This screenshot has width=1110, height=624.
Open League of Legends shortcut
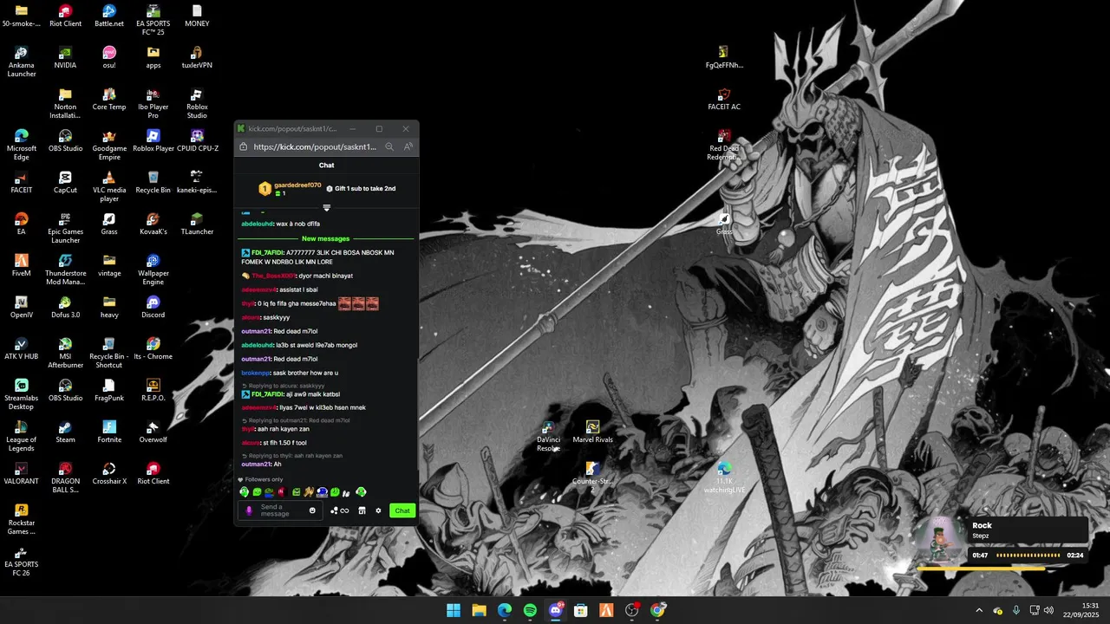[x=21, y=436]
